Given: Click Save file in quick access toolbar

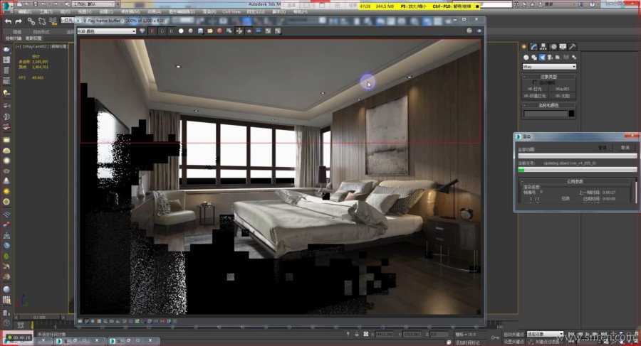Looking at the screenshot, I should [x=36, y=4].
